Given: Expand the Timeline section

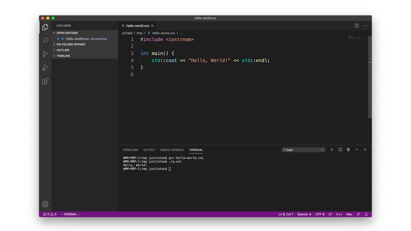Looking at the screenshot, I should pyautogui.click(x=63, y=56).
